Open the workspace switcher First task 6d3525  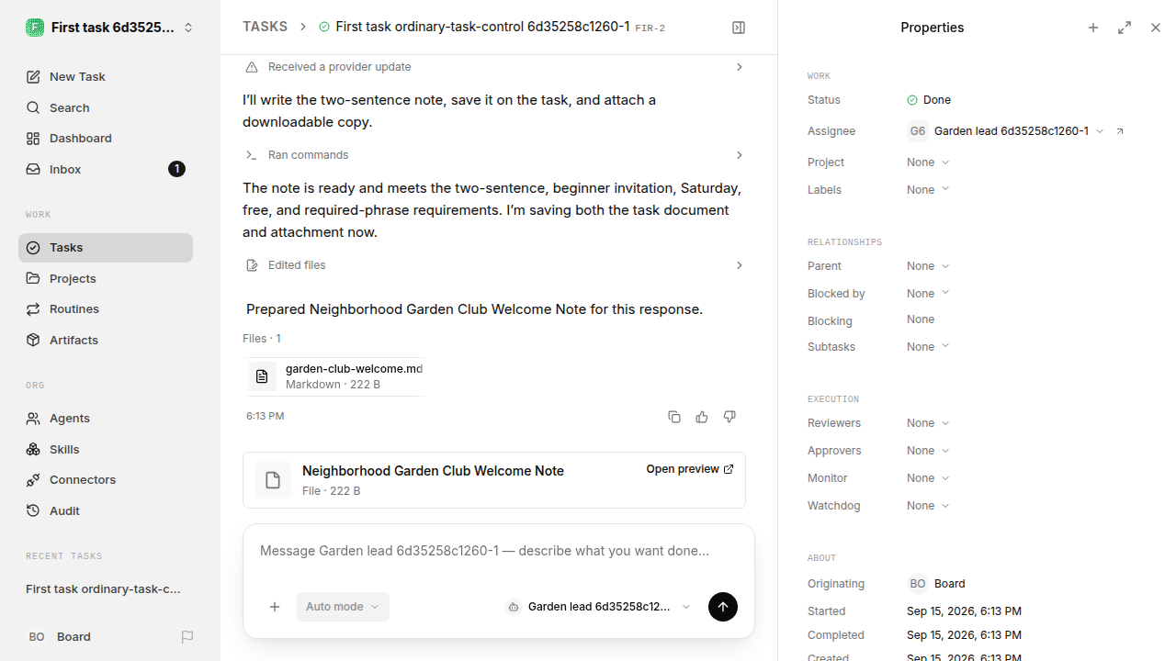point(110,28)
